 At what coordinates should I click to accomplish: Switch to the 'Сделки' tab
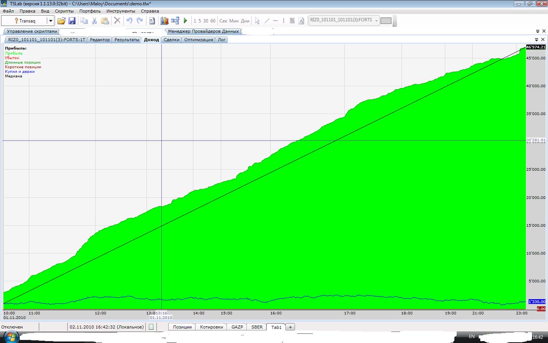pyautogui.click(x=171, y=40)
